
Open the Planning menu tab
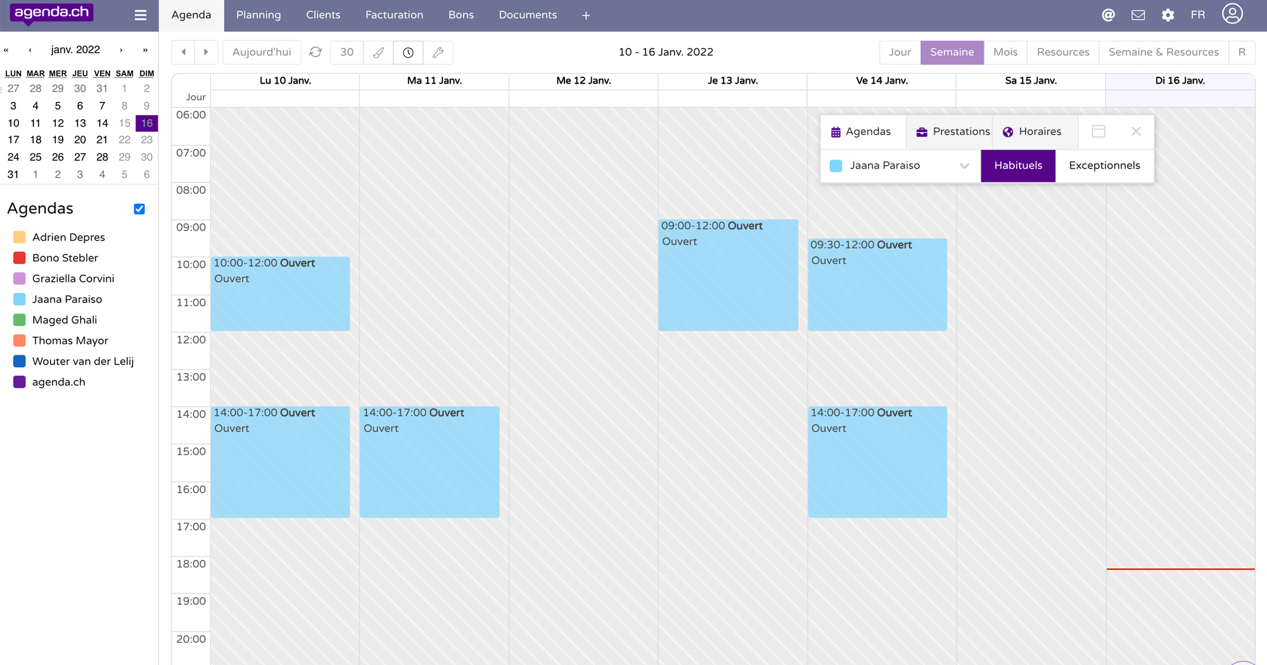258,15
